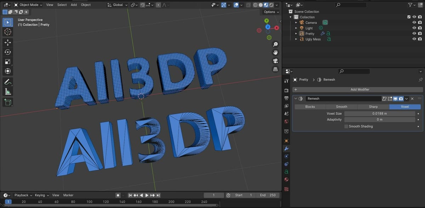Expand the Light tree item
This screenshot has width=425, height=208.
pos(296,28)
